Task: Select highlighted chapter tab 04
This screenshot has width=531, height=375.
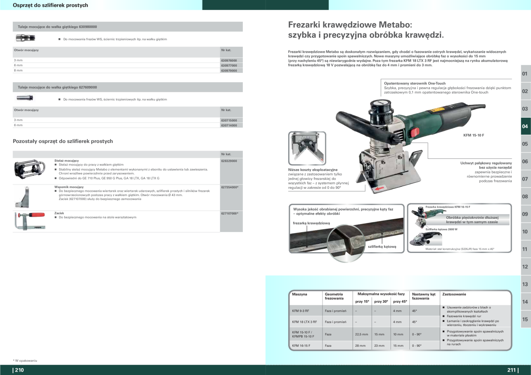Action: (525, 126)
